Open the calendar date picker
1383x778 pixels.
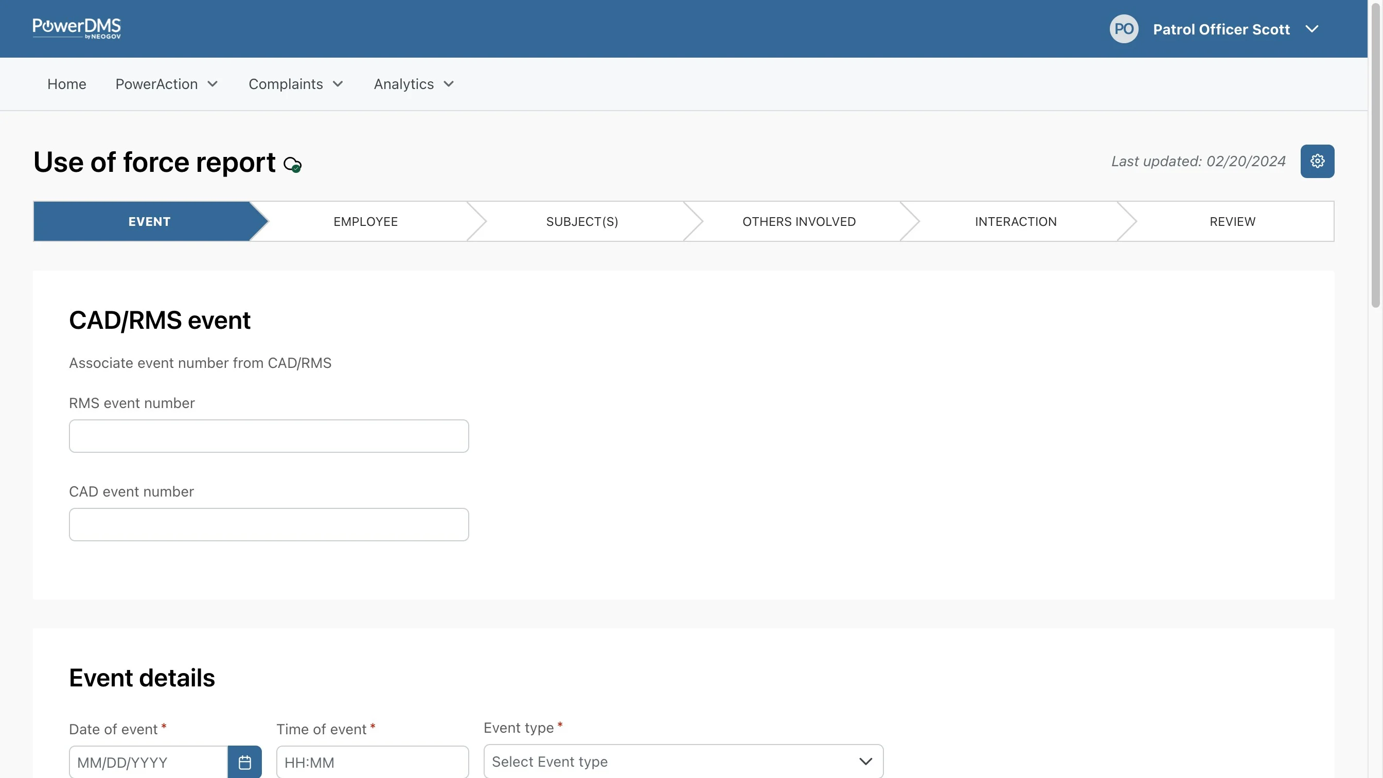pos(245,762)
